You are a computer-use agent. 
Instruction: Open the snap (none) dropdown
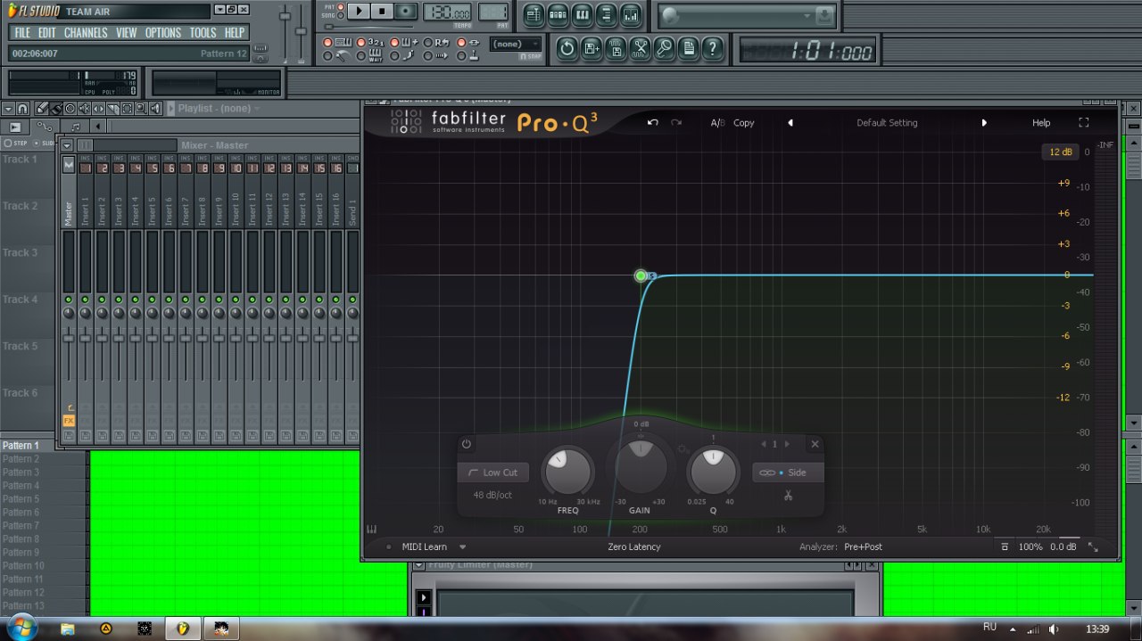click(x=516, y=45)
